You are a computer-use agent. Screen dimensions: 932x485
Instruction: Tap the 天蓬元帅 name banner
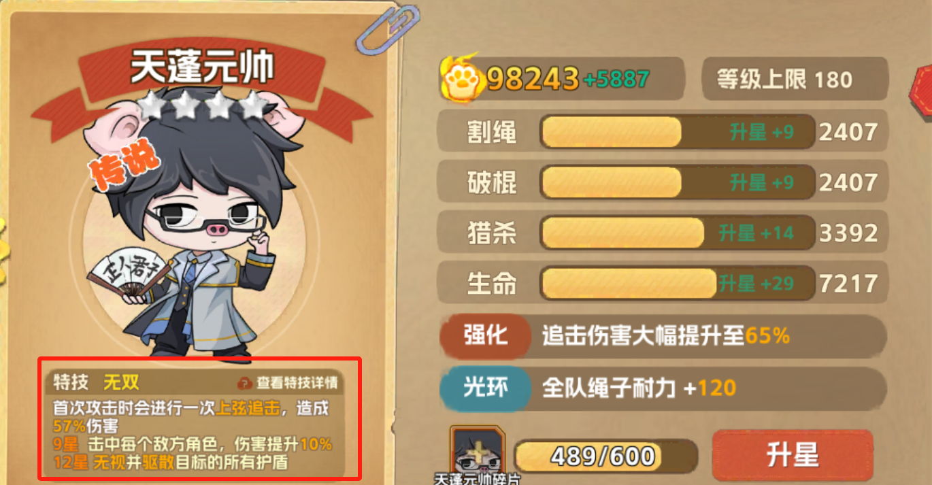(x=202, y=68)
